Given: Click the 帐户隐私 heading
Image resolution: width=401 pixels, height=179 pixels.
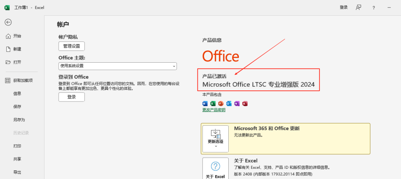Looking at the screenshot, I should click(68, 37).
